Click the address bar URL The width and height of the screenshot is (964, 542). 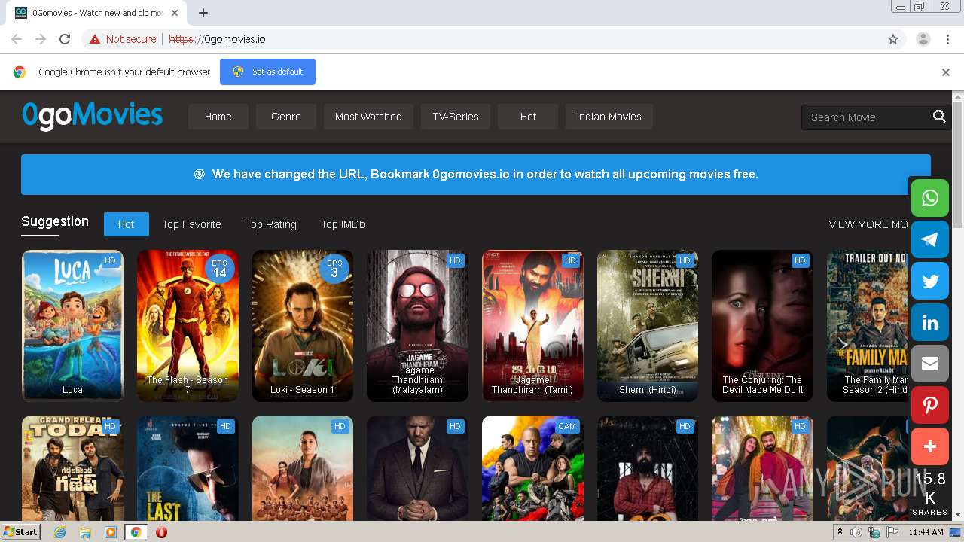pyautogui.click(x=217, y=39)
